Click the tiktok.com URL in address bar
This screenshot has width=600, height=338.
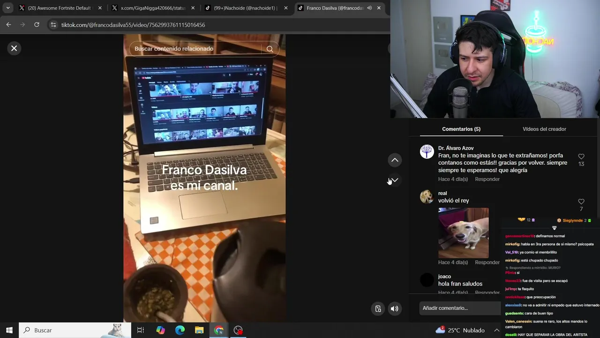click(133, 25)
